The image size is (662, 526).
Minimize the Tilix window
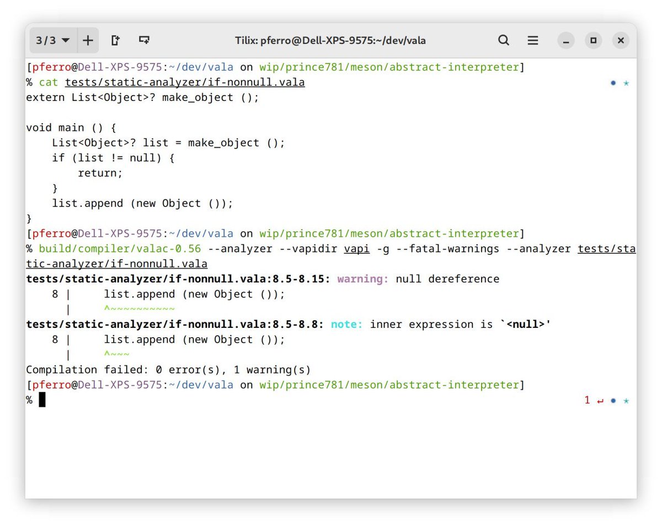566,40
